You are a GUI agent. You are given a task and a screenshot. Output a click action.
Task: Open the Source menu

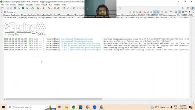pos(13,5)
